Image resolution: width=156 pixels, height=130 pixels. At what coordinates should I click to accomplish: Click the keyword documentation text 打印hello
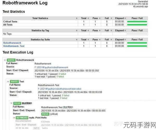(45, 122)
